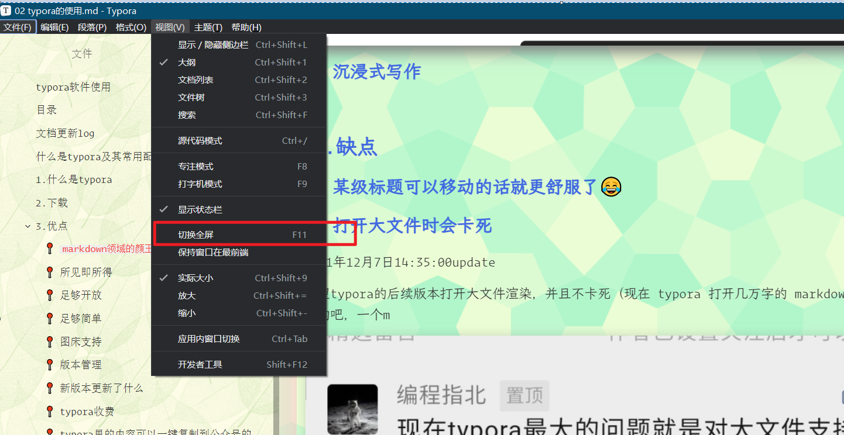Click the 置顶 badge

524,396
